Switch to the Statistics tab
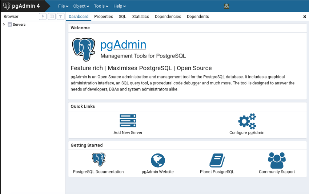Screen dimensions: 309x194 point(141,17)
